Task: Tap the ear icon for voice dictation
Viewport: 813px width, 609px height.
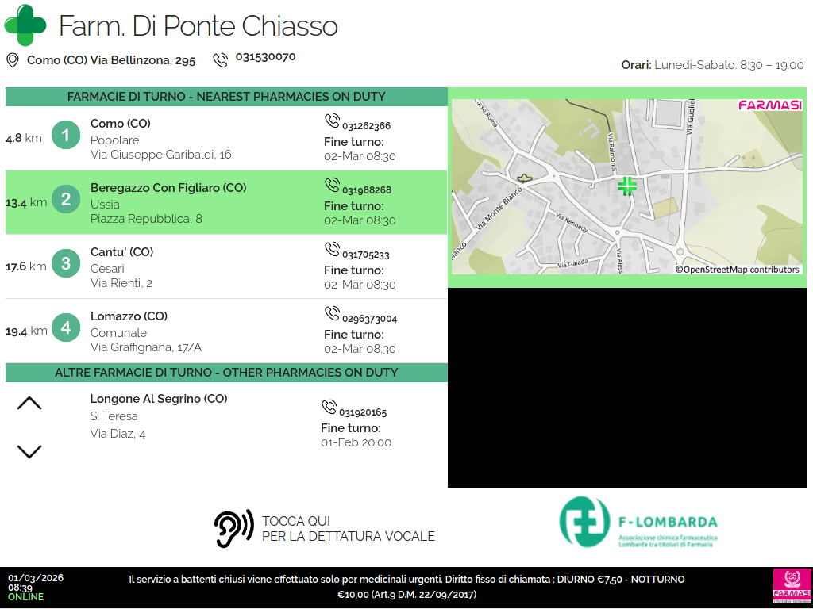Action: tap(233, 528)
